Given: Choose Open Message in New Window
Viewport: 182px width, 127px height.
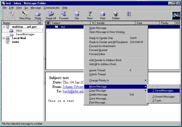Looking at the screenshot, I should pyautogui.click(x=116, y=32).
